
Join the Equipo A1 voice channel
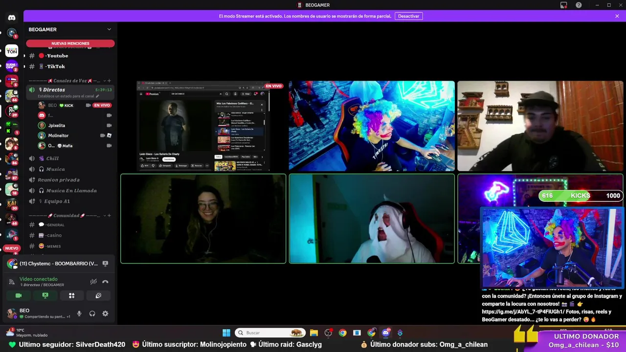click(x=70, y=201)
